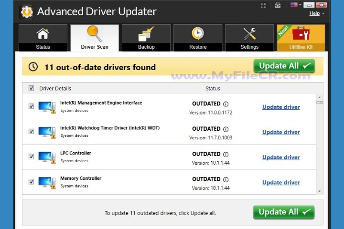
Task: Open the language flag dropdown
Action: (296, 5)
